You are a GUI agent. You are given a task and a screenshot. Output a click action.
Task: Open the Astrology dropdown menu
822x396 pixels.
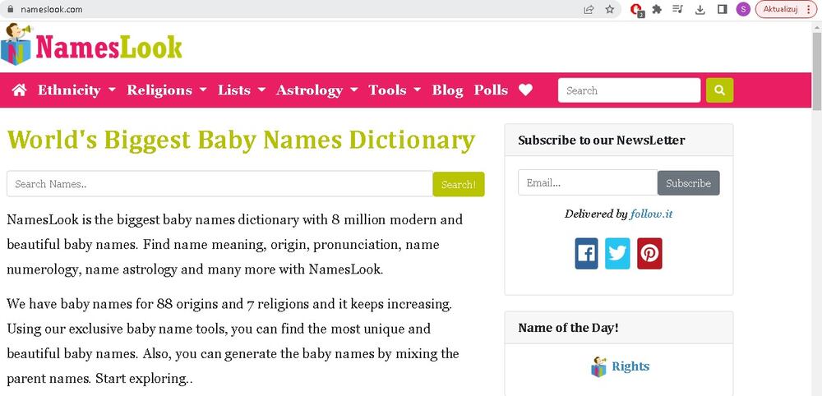[x=316, y=90]
